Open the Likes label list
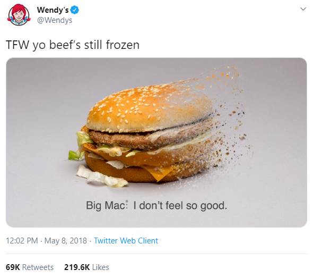The height and width of the screenshot is (278, 313). tap(100, 267)
